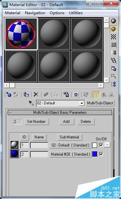Click the white color swatch for ID 1

(95, 145)
